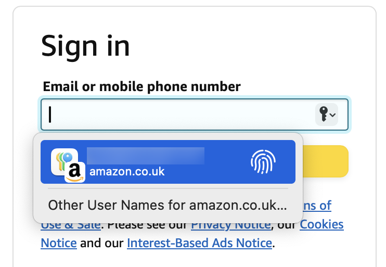Click the Amazon logo badge in the suggestion

tap(75, 172)
